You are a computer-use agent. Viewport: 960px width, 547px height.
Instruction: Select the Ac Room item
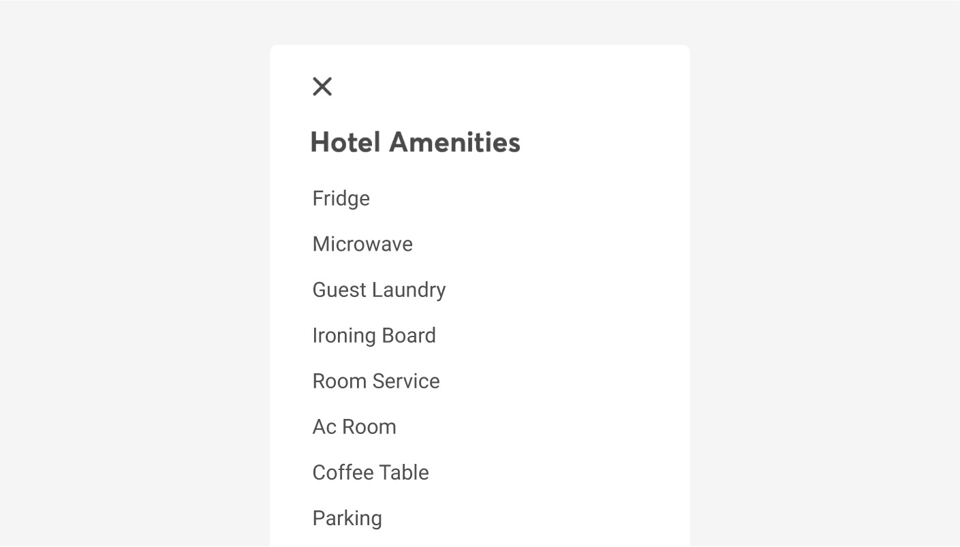pos(354,426)
